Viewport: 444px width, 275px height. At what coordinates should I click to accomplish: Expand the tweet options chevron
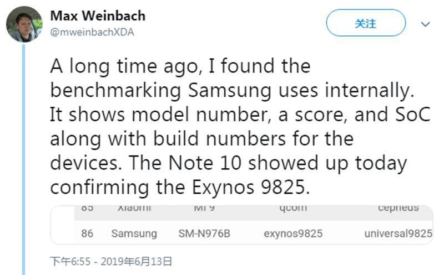coord(426,24)
